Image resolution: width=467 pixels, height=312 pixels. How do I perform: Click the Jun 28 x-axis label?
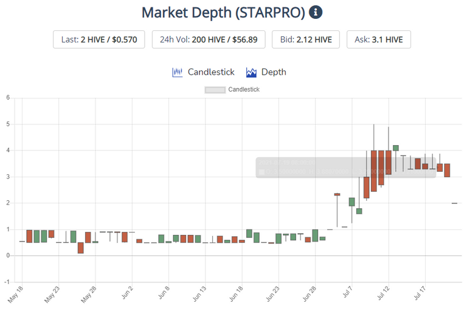click(x=309, y=294)
